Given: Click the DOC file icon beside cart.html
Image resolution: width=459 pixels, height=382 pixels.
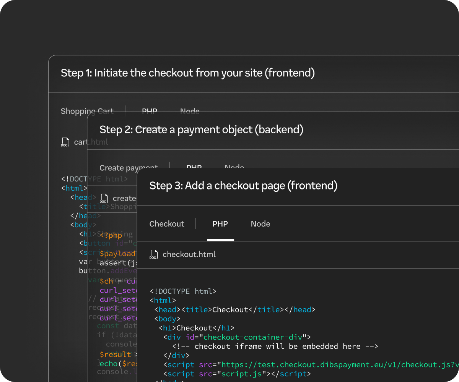Looking at the screenshot, I should coord(65,142).
